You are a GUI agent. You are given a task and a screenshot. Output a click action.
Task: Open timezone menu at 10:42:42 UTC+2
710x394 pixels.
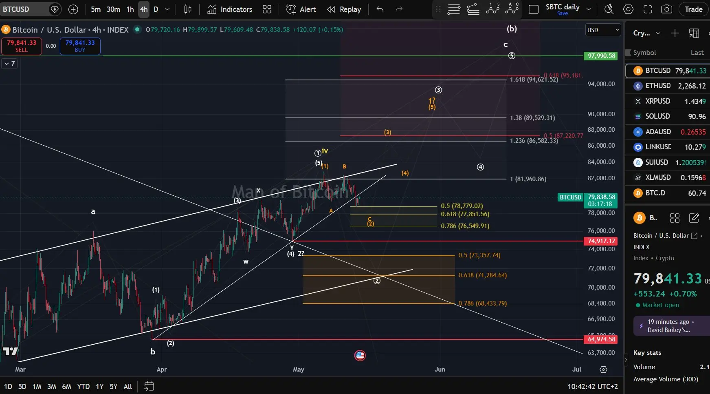(593, 386)
